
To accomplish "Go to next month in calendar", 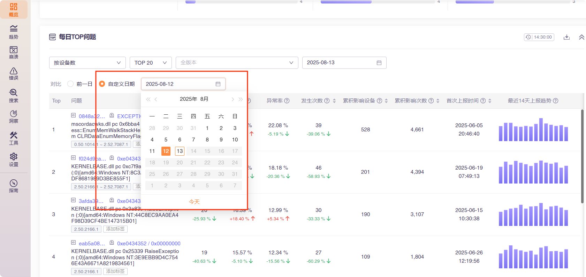I will [233, 99].
